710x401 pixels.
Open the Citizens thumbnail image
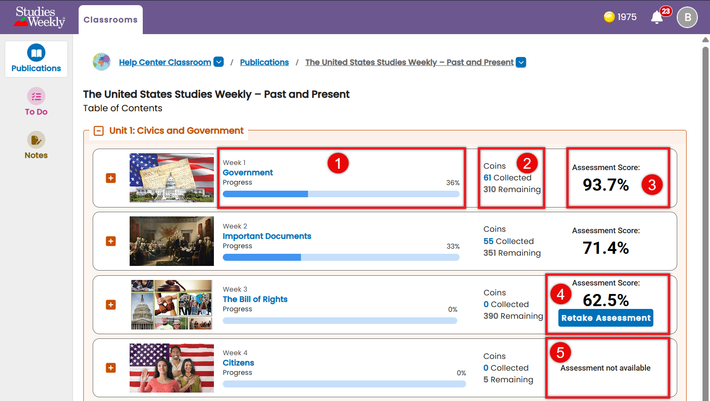point(172,368)
